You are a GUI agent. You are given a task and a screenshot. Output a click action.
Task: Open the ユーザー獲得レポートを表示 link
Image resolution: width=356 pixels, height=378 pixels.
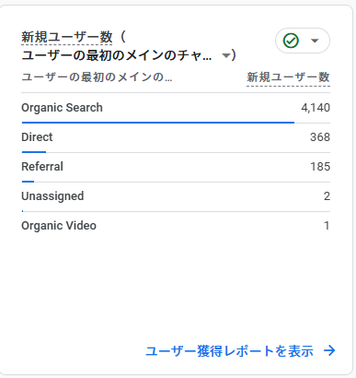(x=229, y=351)
